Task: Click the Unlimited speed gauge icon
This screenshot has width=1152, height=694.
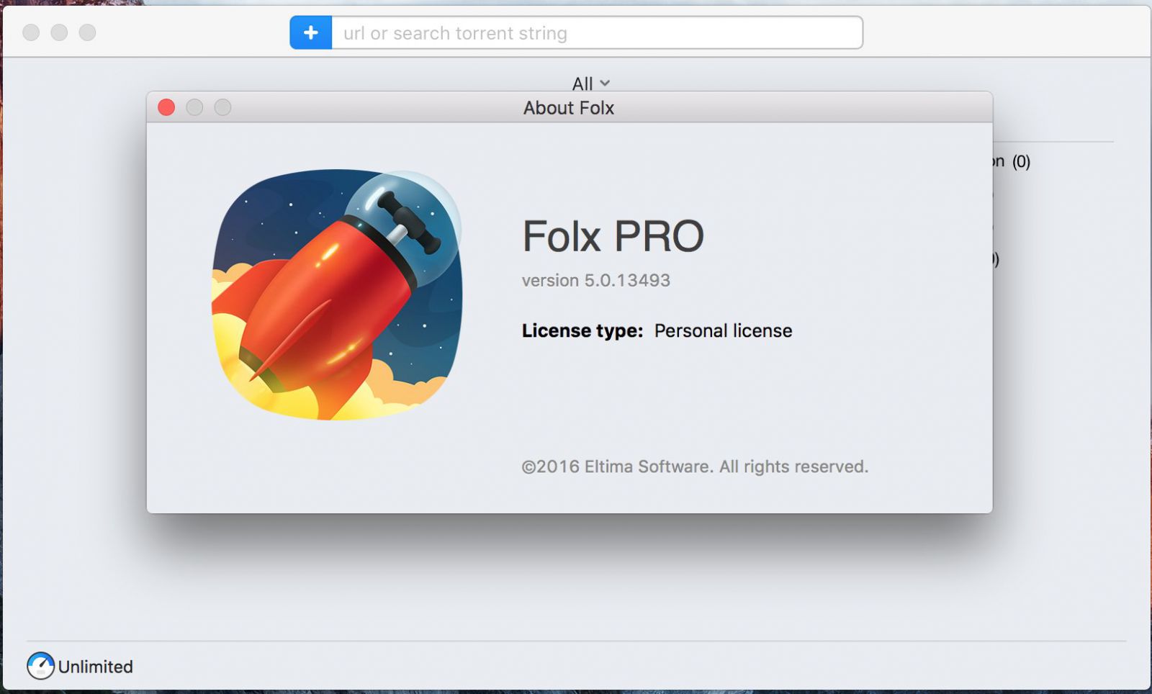Action: coord(41,666)
